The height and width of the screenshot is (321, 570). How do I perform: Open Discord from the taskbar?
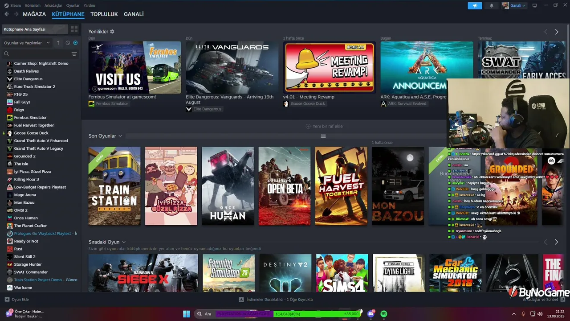click(x=371, y=314)
